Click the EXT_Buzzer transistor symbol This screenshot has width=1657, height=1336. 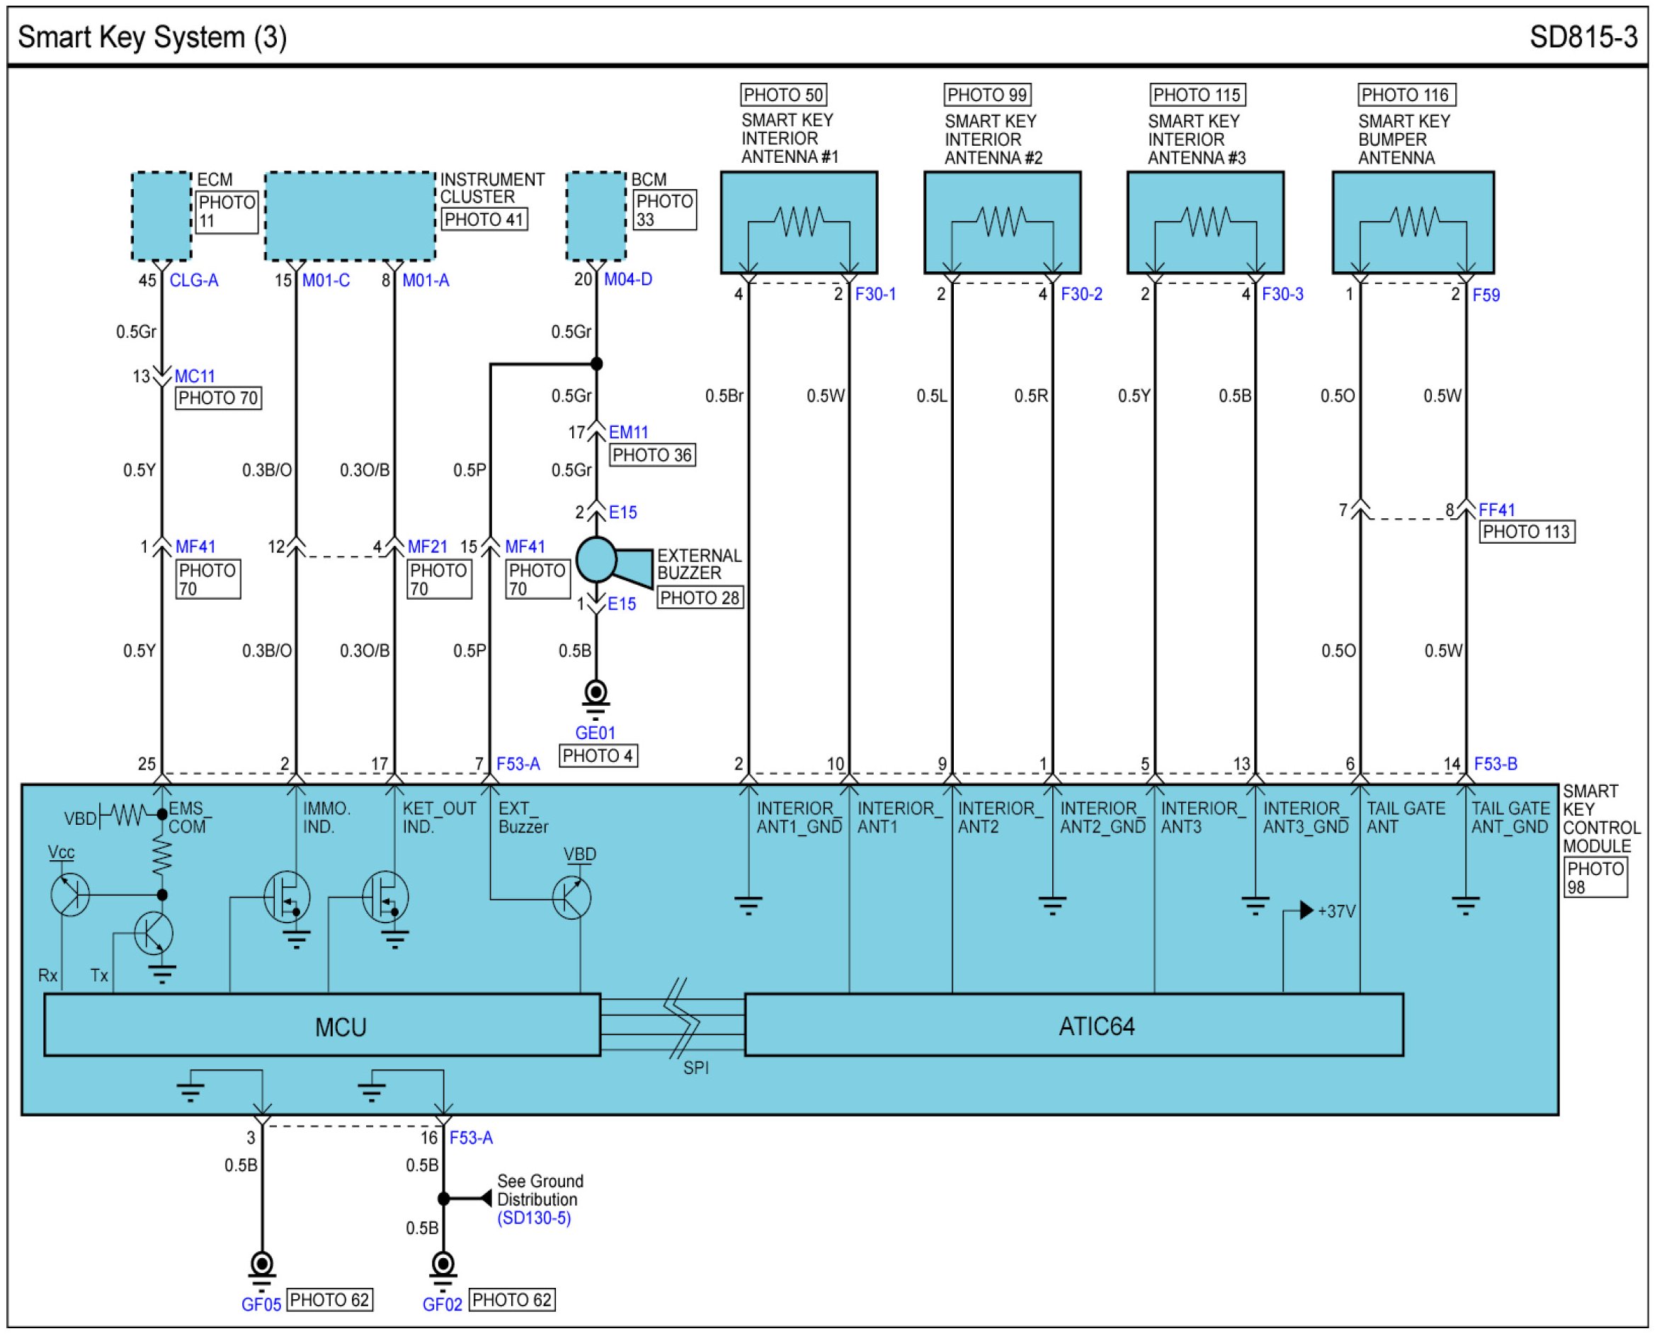click(x=572, y=897)
